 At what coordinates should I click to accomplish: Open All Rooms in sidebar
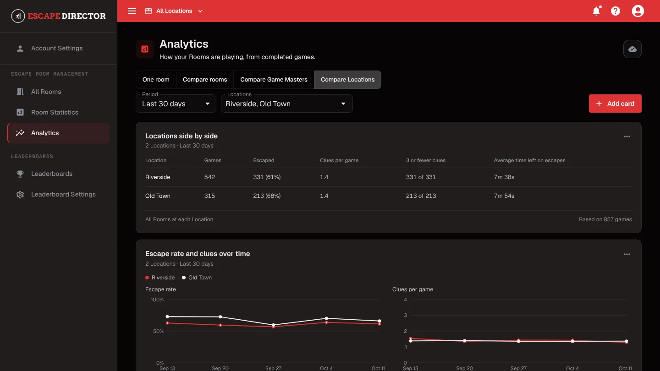coord(59,92)
